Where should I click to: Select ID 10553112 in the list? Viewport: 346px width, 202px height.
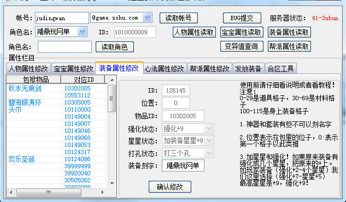point(78,95)
